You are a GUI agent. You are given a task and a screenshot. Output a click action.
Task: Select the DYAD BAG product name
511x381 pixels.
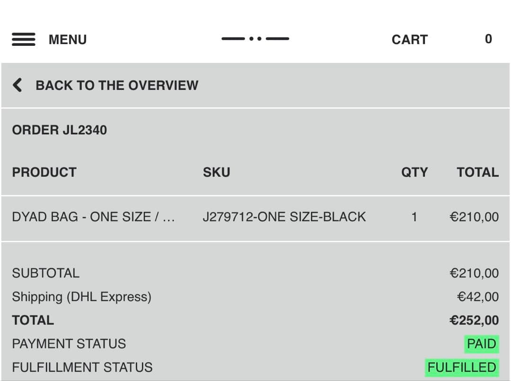94,217
